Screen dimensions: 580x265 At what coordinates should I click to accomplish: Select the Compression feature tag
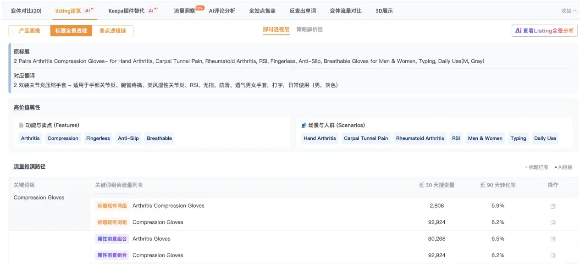pyautogui.click(x=63, y=138)
